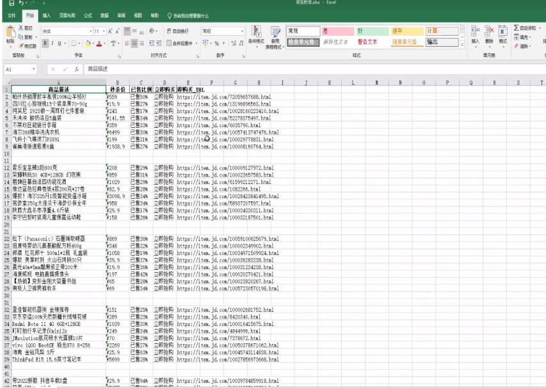Click the AutoSum (自动求和) sigma icon
The height and width of the screenshot is (388, 546).
point(517,28)
